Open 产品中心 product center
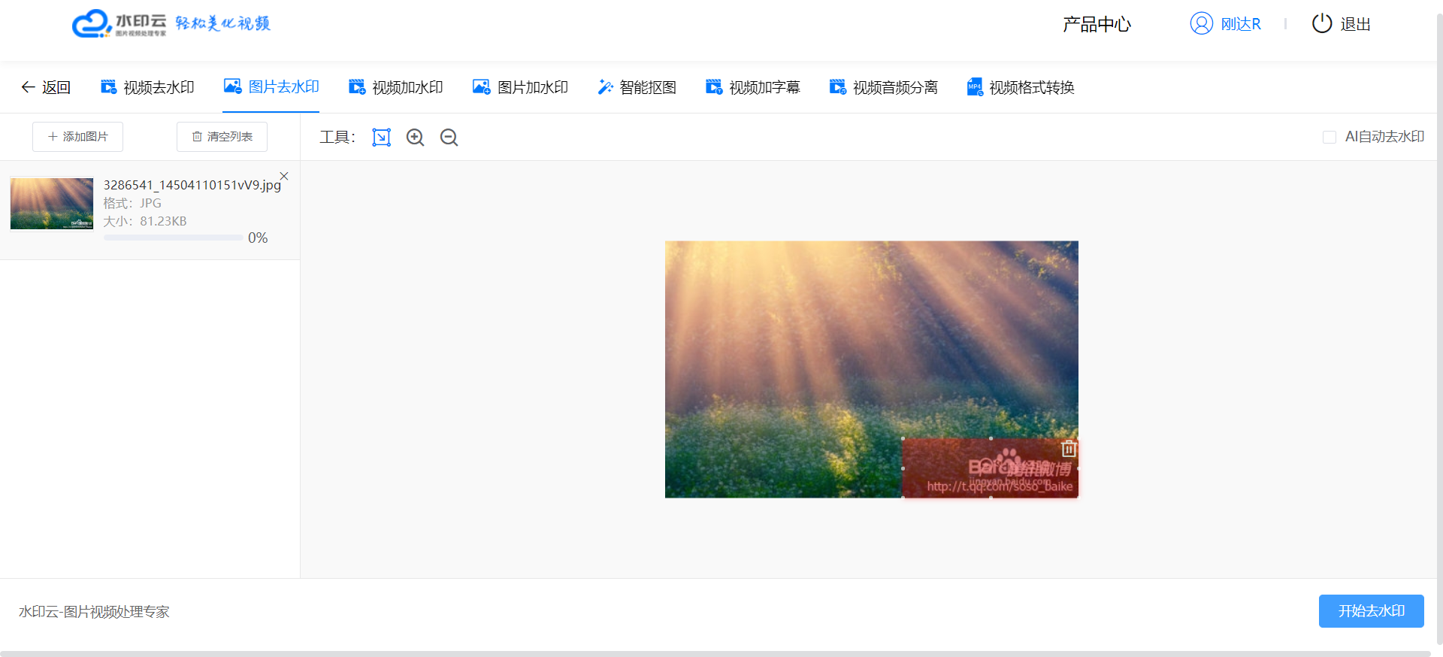 tap(1097, 24)
